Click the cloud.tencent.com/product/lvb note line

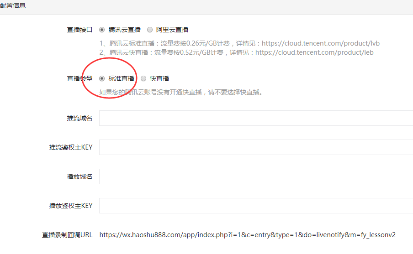click(x=239, y=43)
